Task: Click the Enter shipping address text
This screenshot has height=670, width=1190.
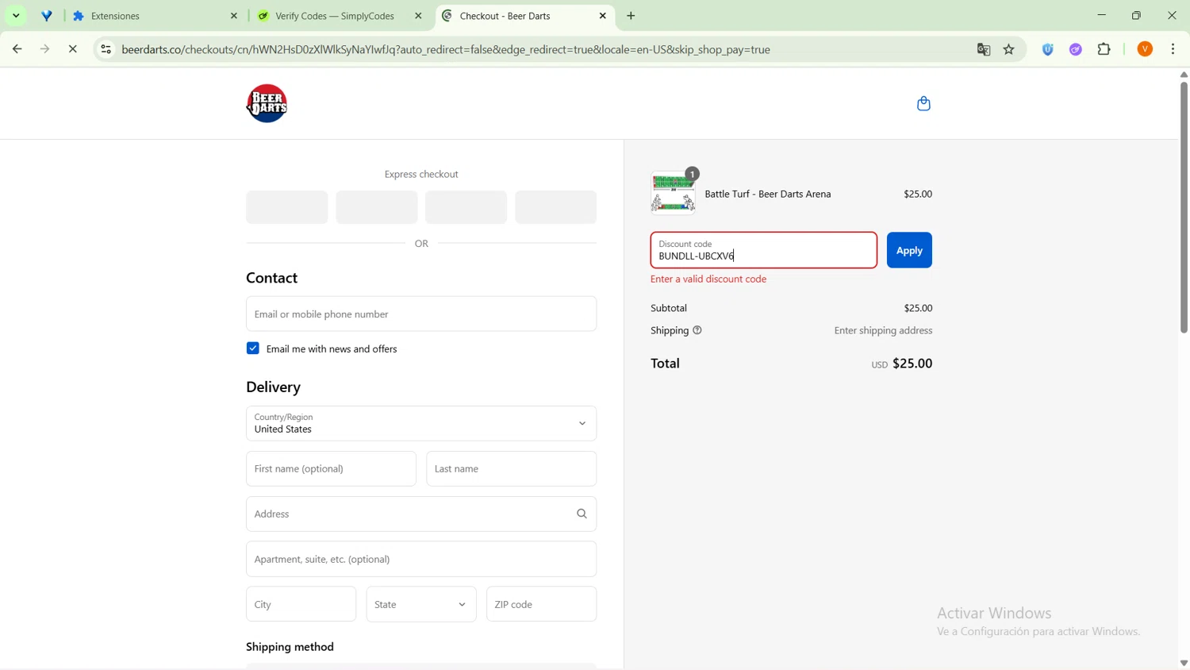Action: point(883,330)
